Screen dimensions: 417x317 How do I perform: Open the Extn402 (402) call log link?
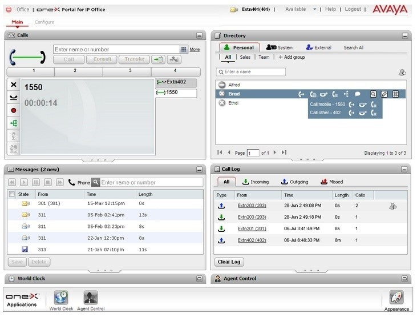pos(252,240)
